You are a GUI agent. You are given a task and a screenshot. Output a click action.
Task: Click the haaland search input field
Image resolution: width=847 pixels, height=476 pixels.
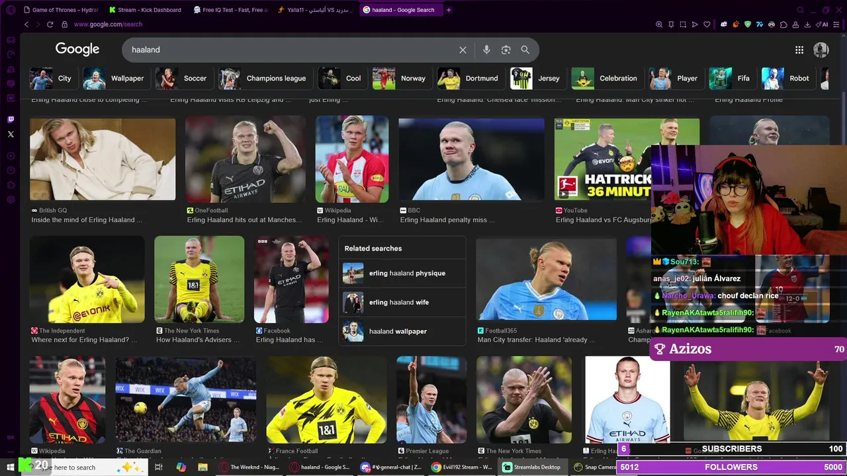291,50
